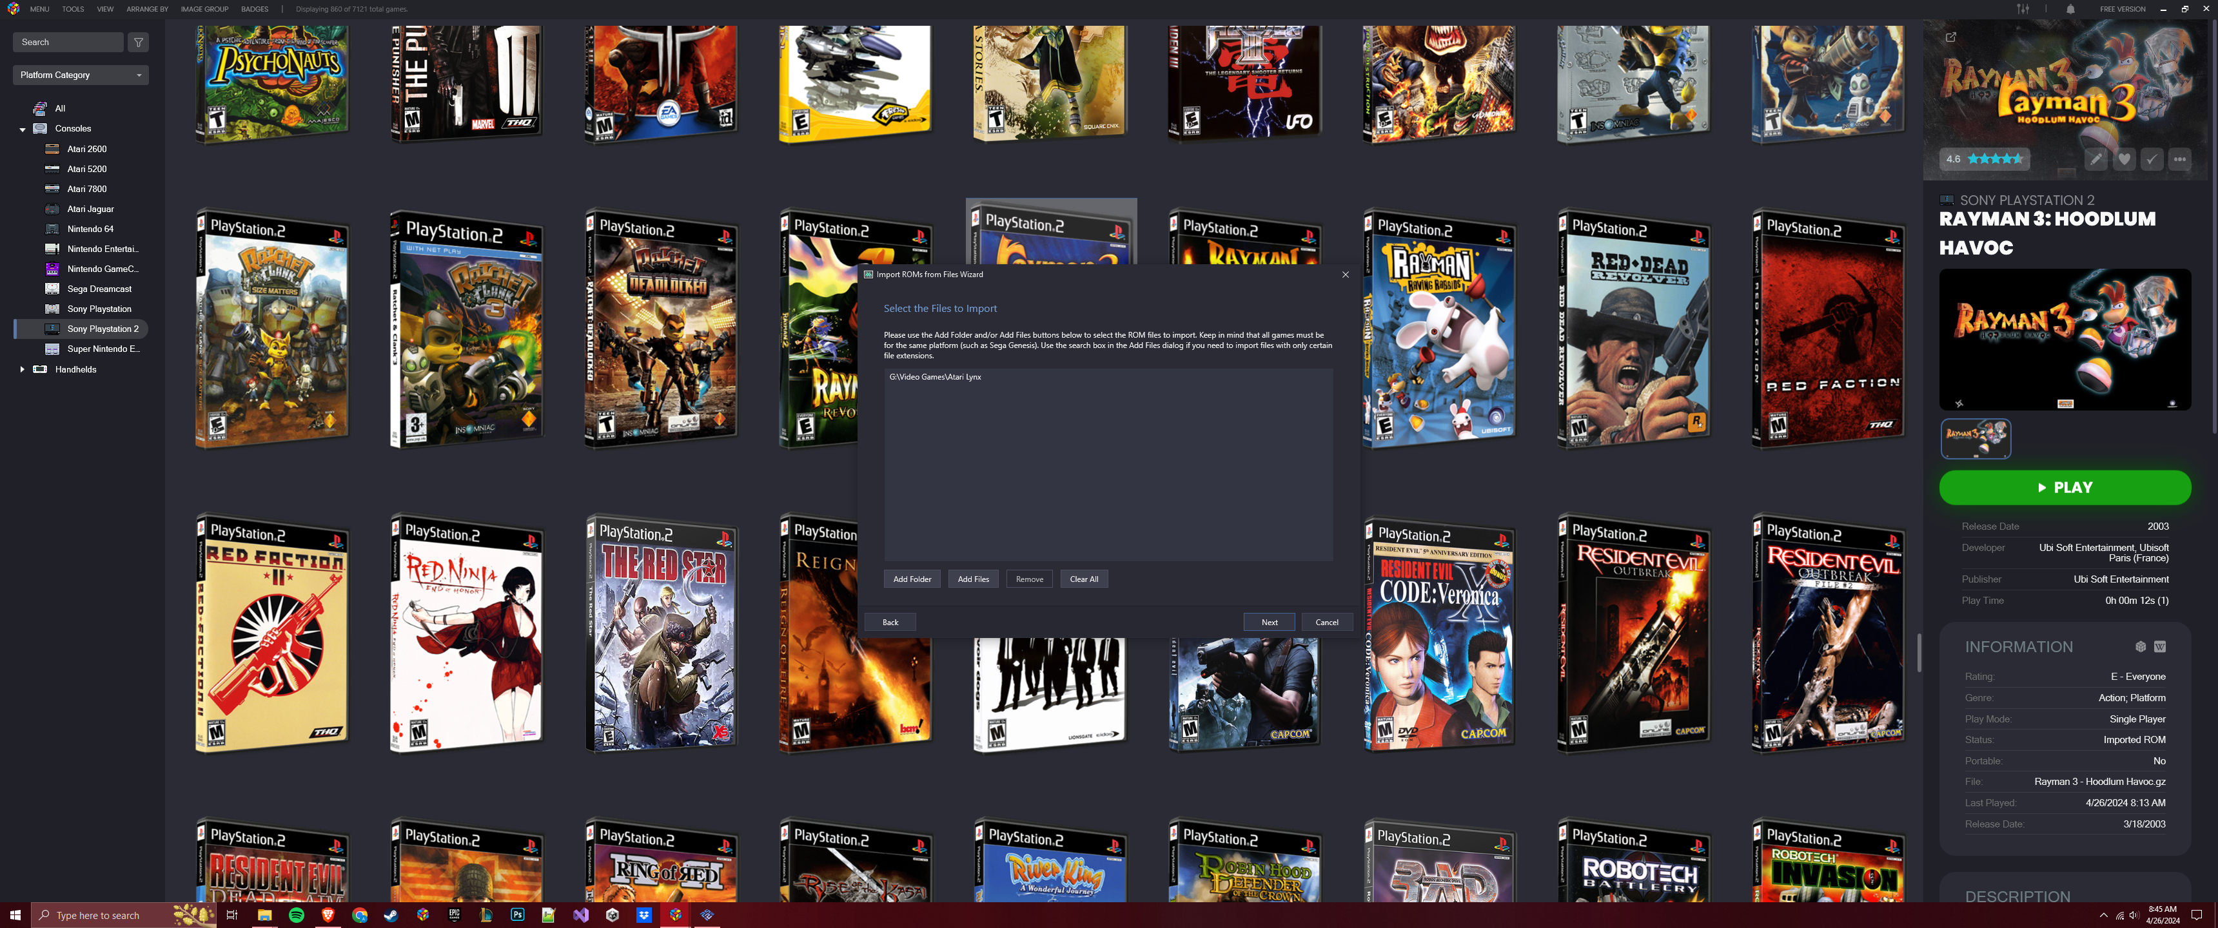Screen dimensions: 2218x928
Task: Click the notification bell icon
Action: click(x=2070, y=10)
